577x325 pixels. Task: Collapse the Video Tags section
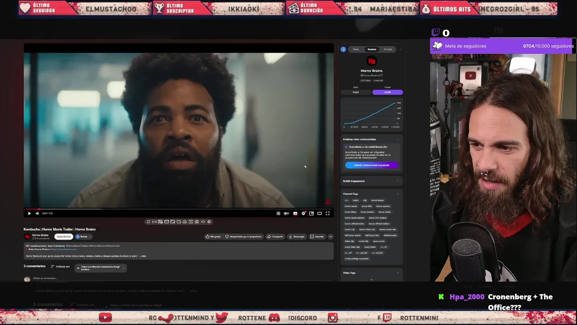pos(398,273)
